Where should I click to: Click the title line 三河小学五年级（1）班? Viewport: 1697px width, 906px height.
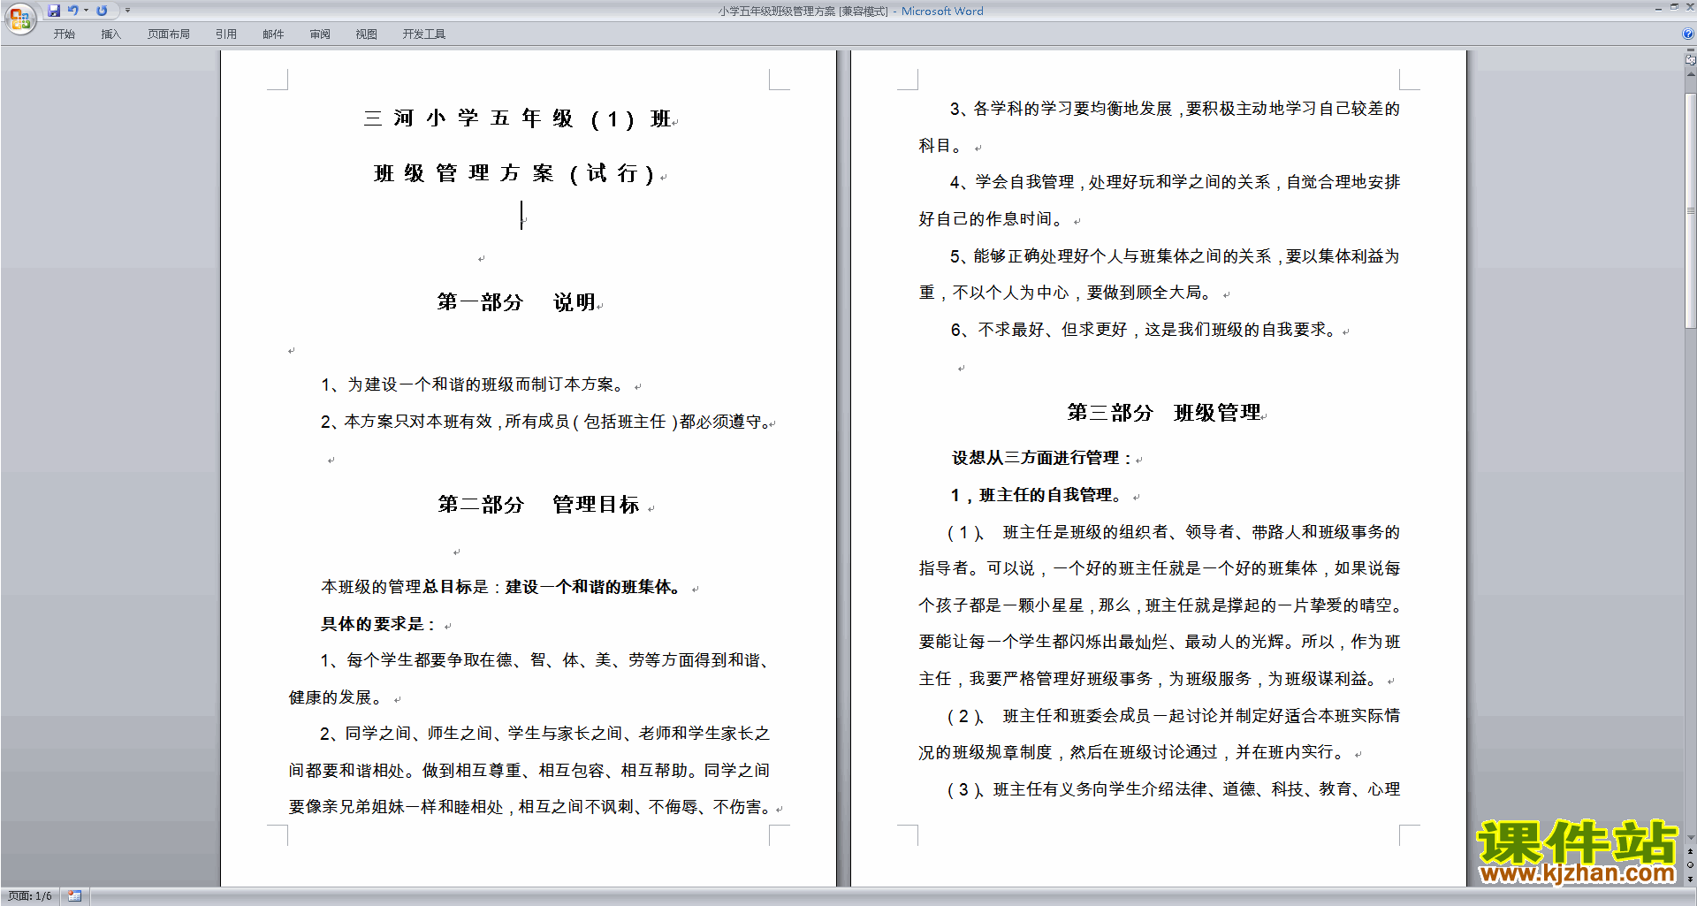pos(518,118)
